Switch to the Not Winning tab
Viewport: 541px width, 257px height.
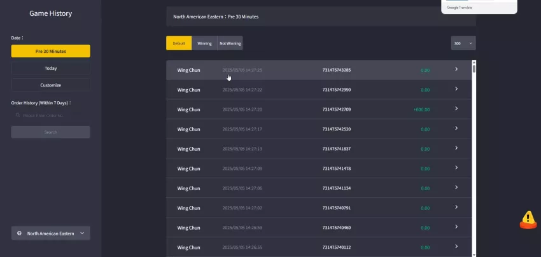click(230, 43)
